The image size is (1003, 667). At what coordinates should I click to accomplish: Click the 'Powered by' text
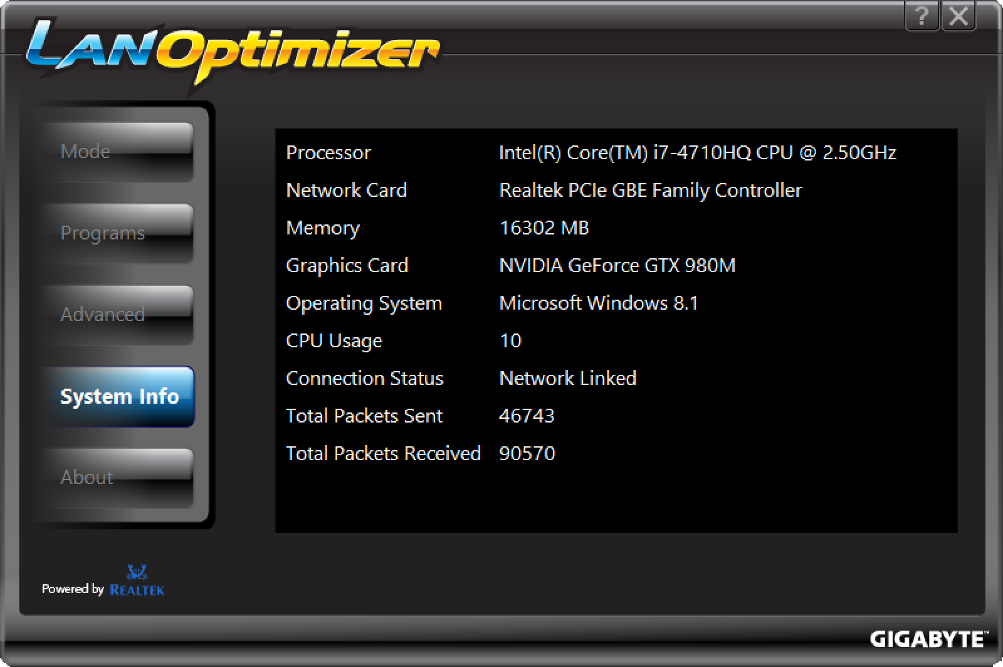coord(73,589)
